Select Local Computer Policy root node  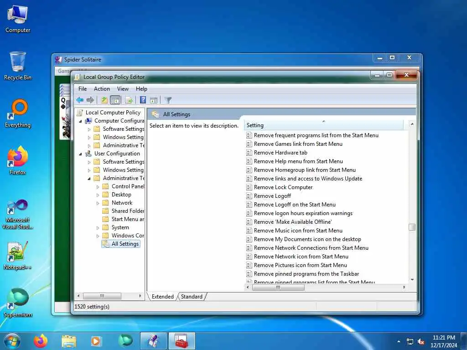coord(113,112)
